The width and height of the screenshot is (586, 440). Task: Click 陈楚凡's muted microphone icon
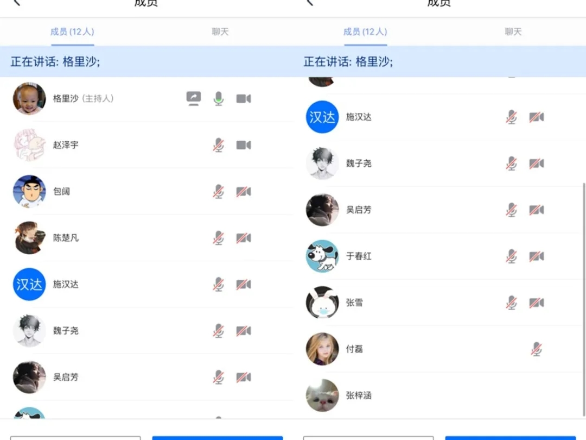pos(218,238)
